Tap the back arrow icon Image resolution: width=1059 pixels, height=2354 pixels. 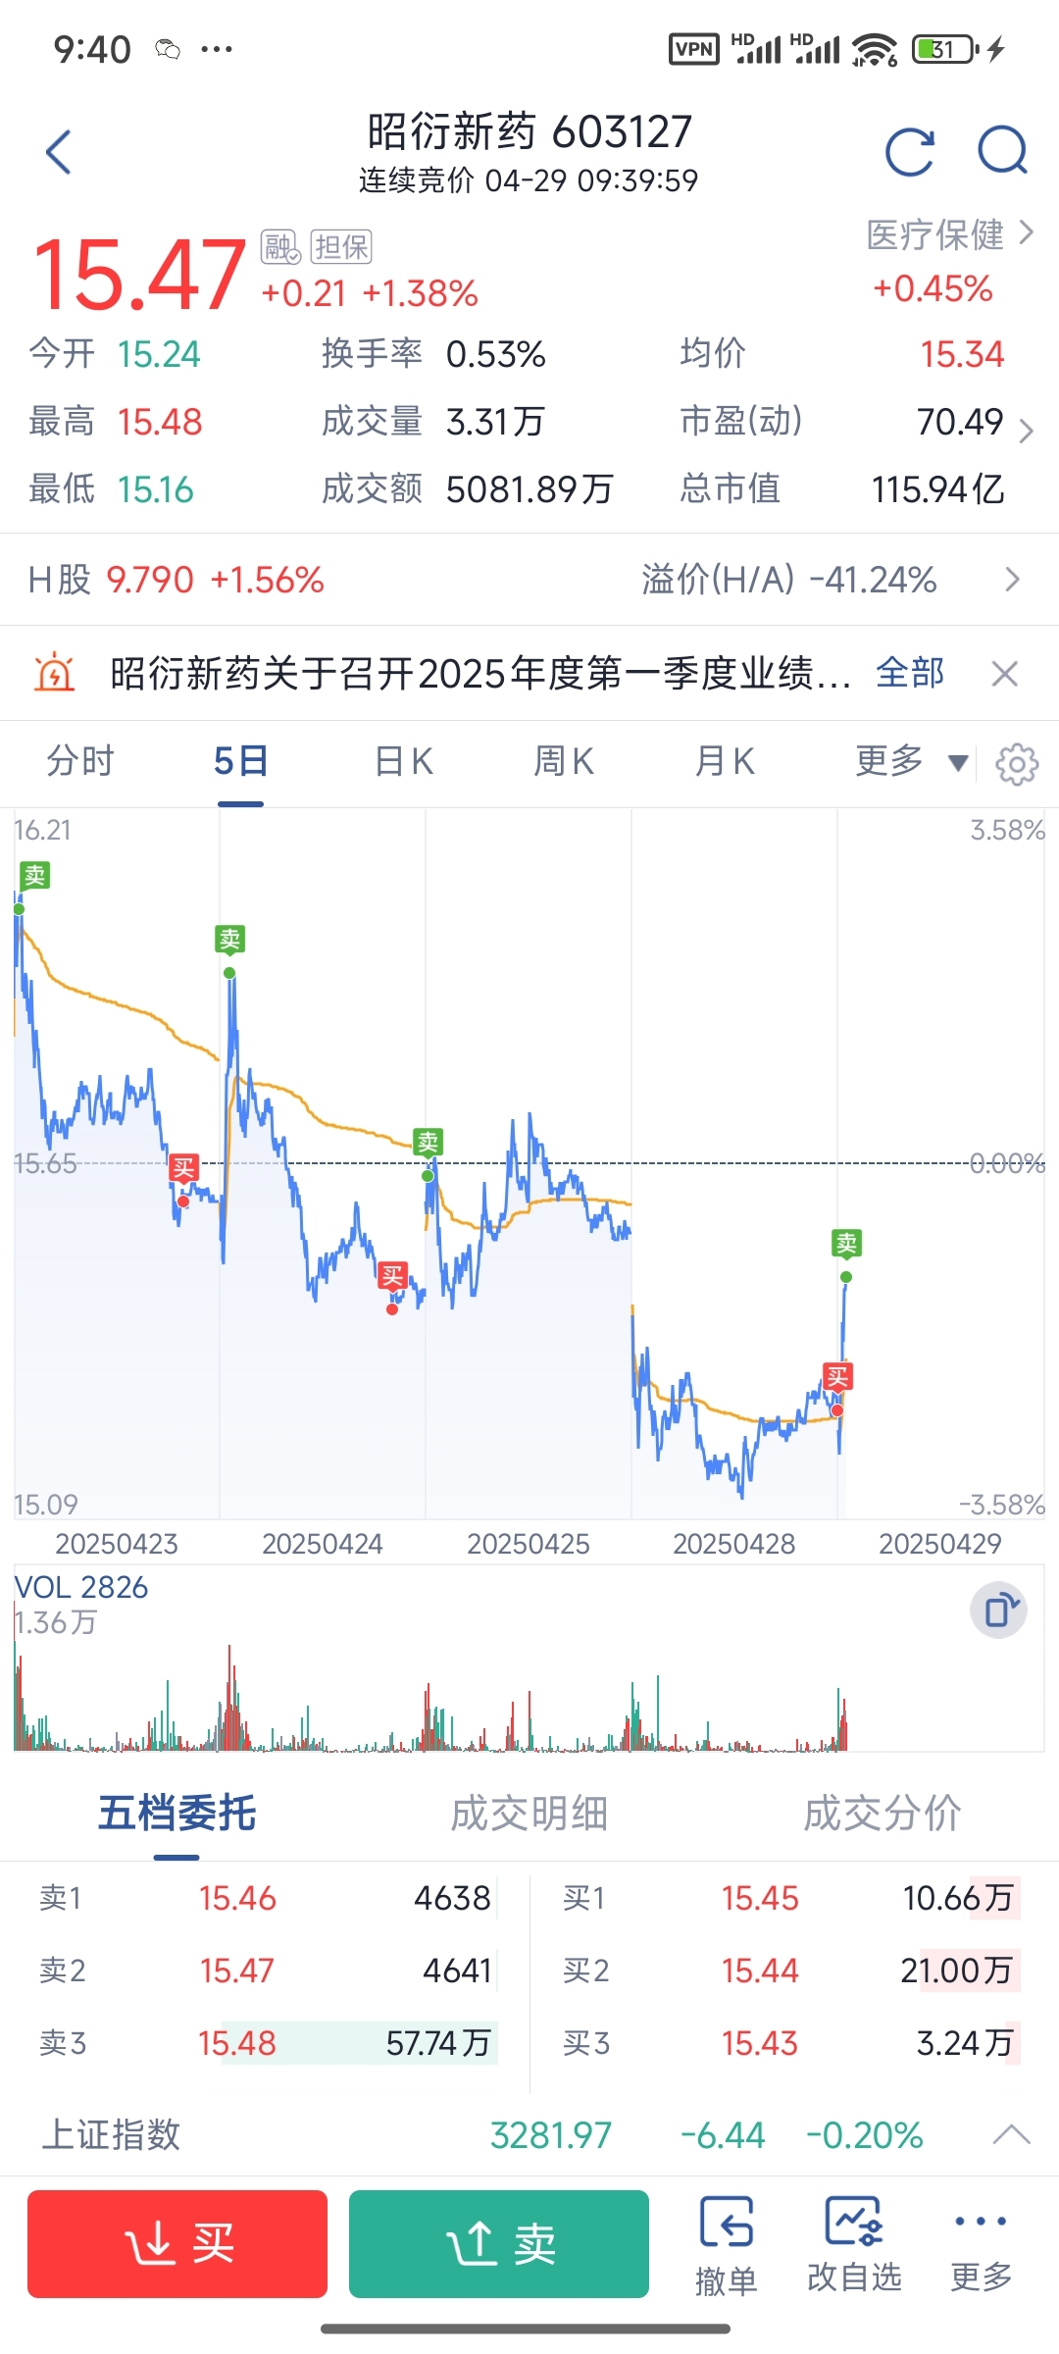[x=59, y=153]
